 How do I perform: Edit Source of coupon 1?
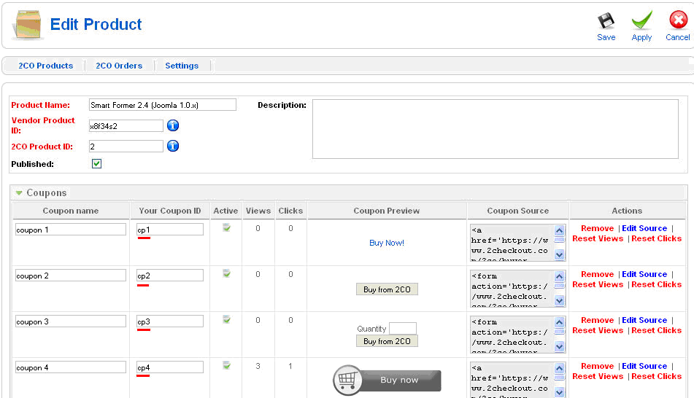pyautogui.click(x=644, y=228)
